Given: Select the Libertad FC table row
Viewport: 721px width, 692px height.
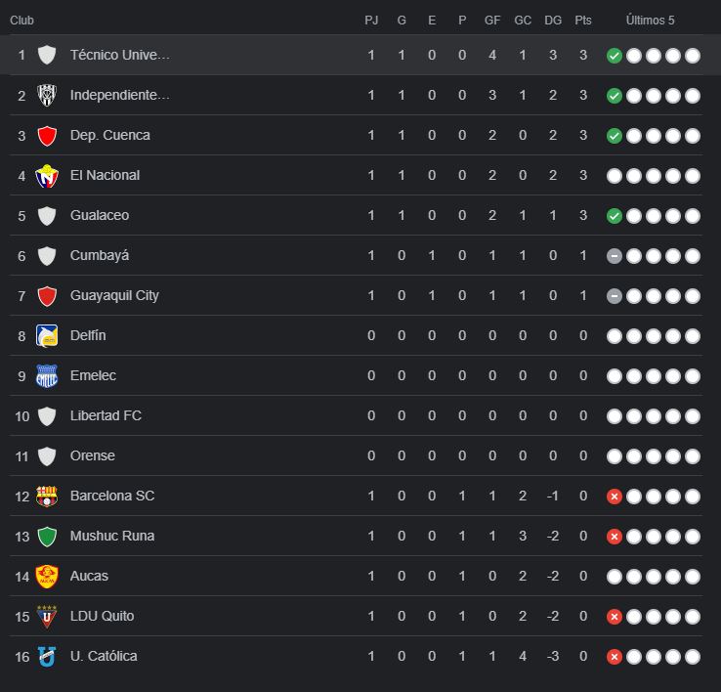Looking at the screenshot, I should 360,415.
